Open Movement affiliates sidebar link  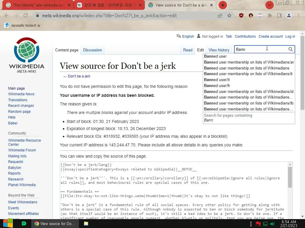click(23, 214)
